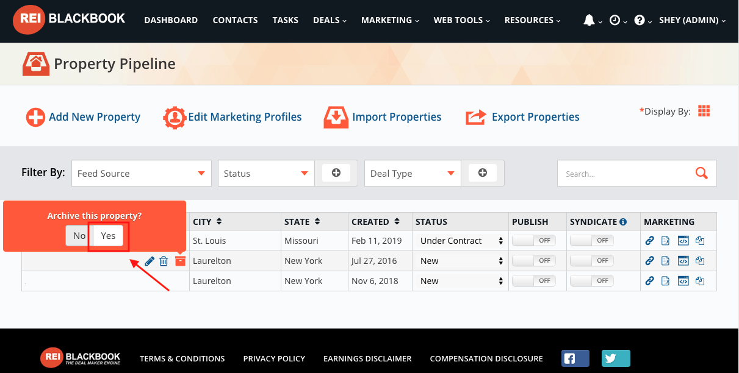Open the notifications bell

pyautogui.click(x=589, y=20)
